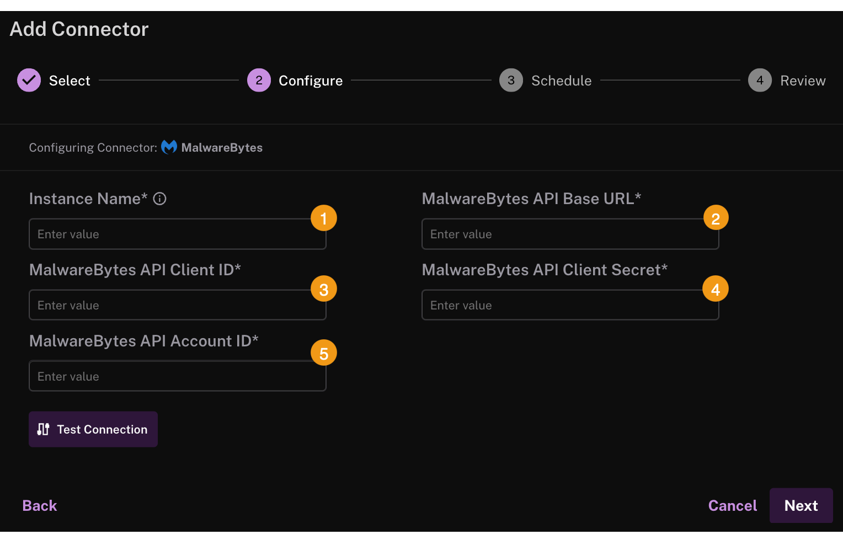Click the Review step number 4 circle
This screenshot has height=545, width=843.
tap(760, 80)
